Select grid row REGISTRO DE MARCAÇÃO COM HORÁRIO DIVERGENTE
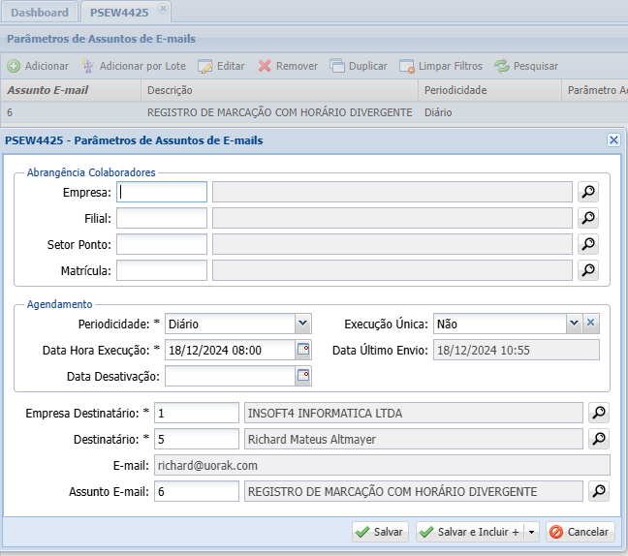Viewport: 628px width, 556px height. 314,112
